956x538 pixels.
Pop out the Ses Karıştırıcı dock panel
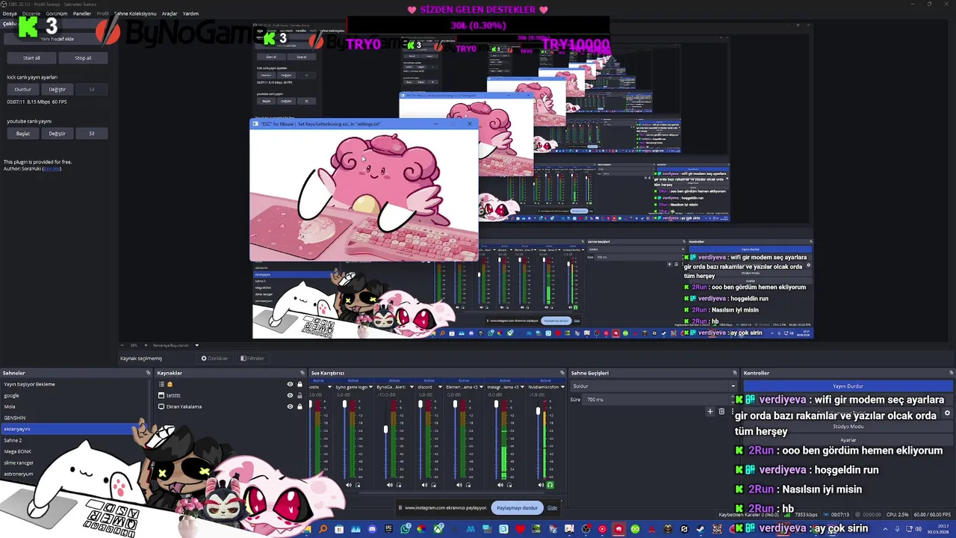pyautogui.click(x=562, y=373)
